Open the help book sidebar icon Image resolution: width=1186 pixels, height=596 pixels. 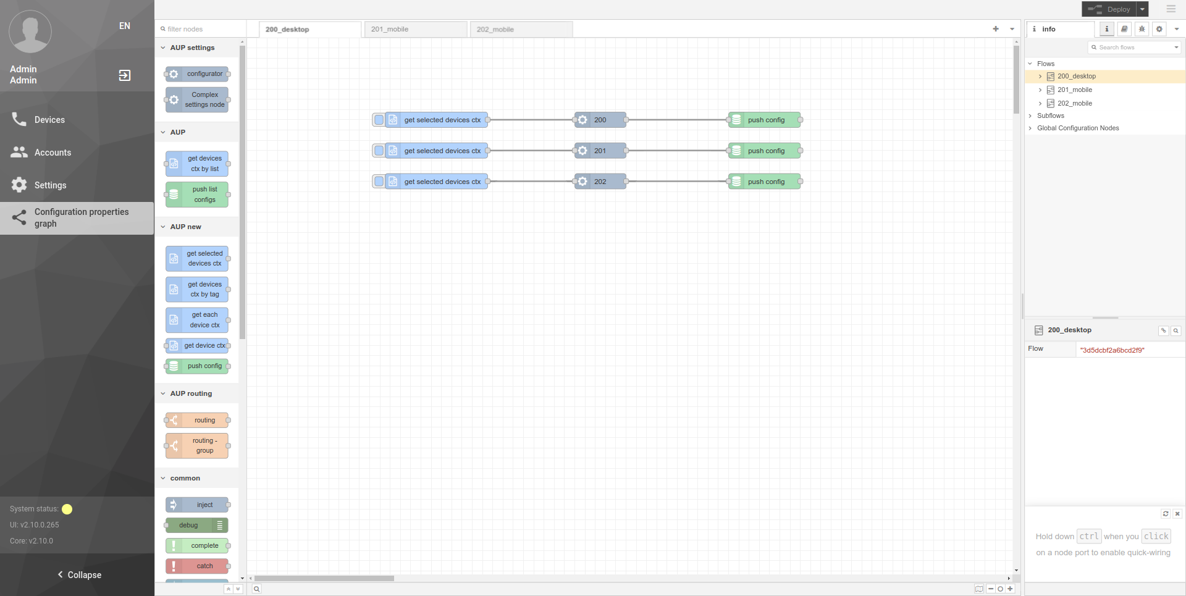(1124, 29)
